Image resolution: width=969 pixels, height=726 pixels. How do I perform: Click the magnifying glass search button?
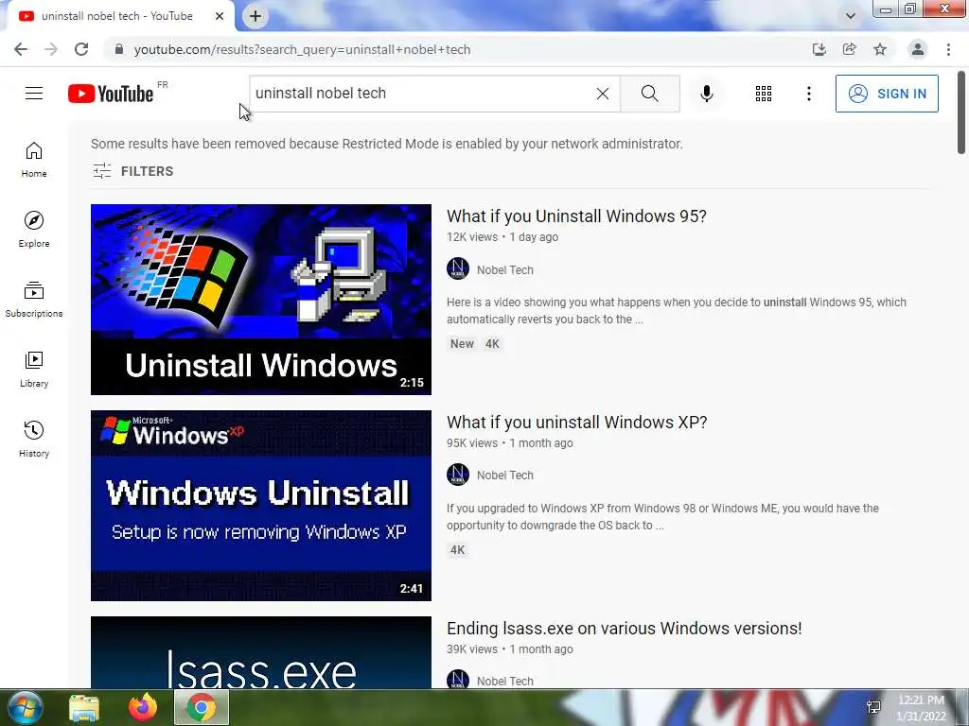tap(649, 94)
